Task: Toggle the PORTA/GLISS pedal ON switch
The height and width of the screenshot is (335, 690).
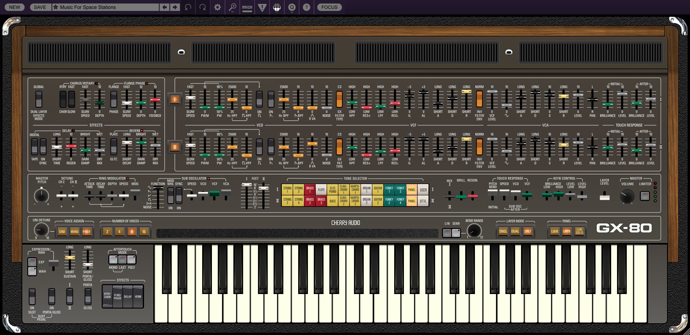Action: point(52,296)
